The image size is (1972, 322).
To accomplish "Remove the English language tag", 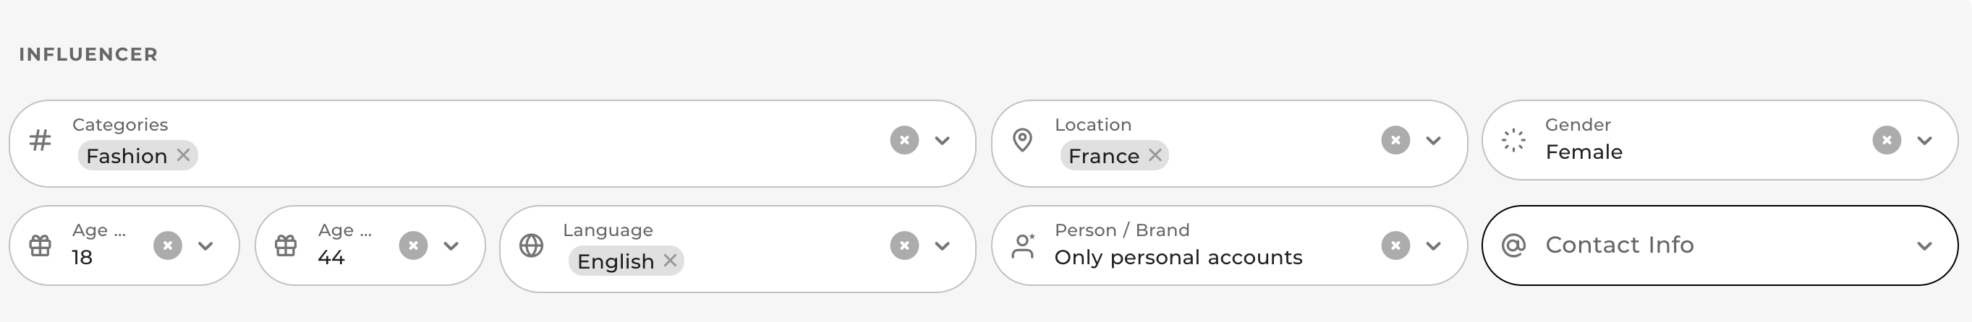I will click(670, 261).
